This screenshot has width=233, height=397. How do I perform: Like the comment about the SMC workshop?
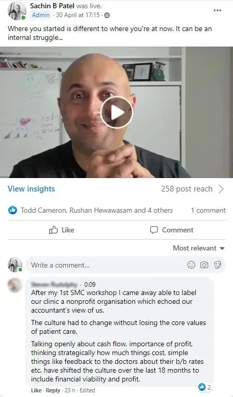(x=36, y=390)
